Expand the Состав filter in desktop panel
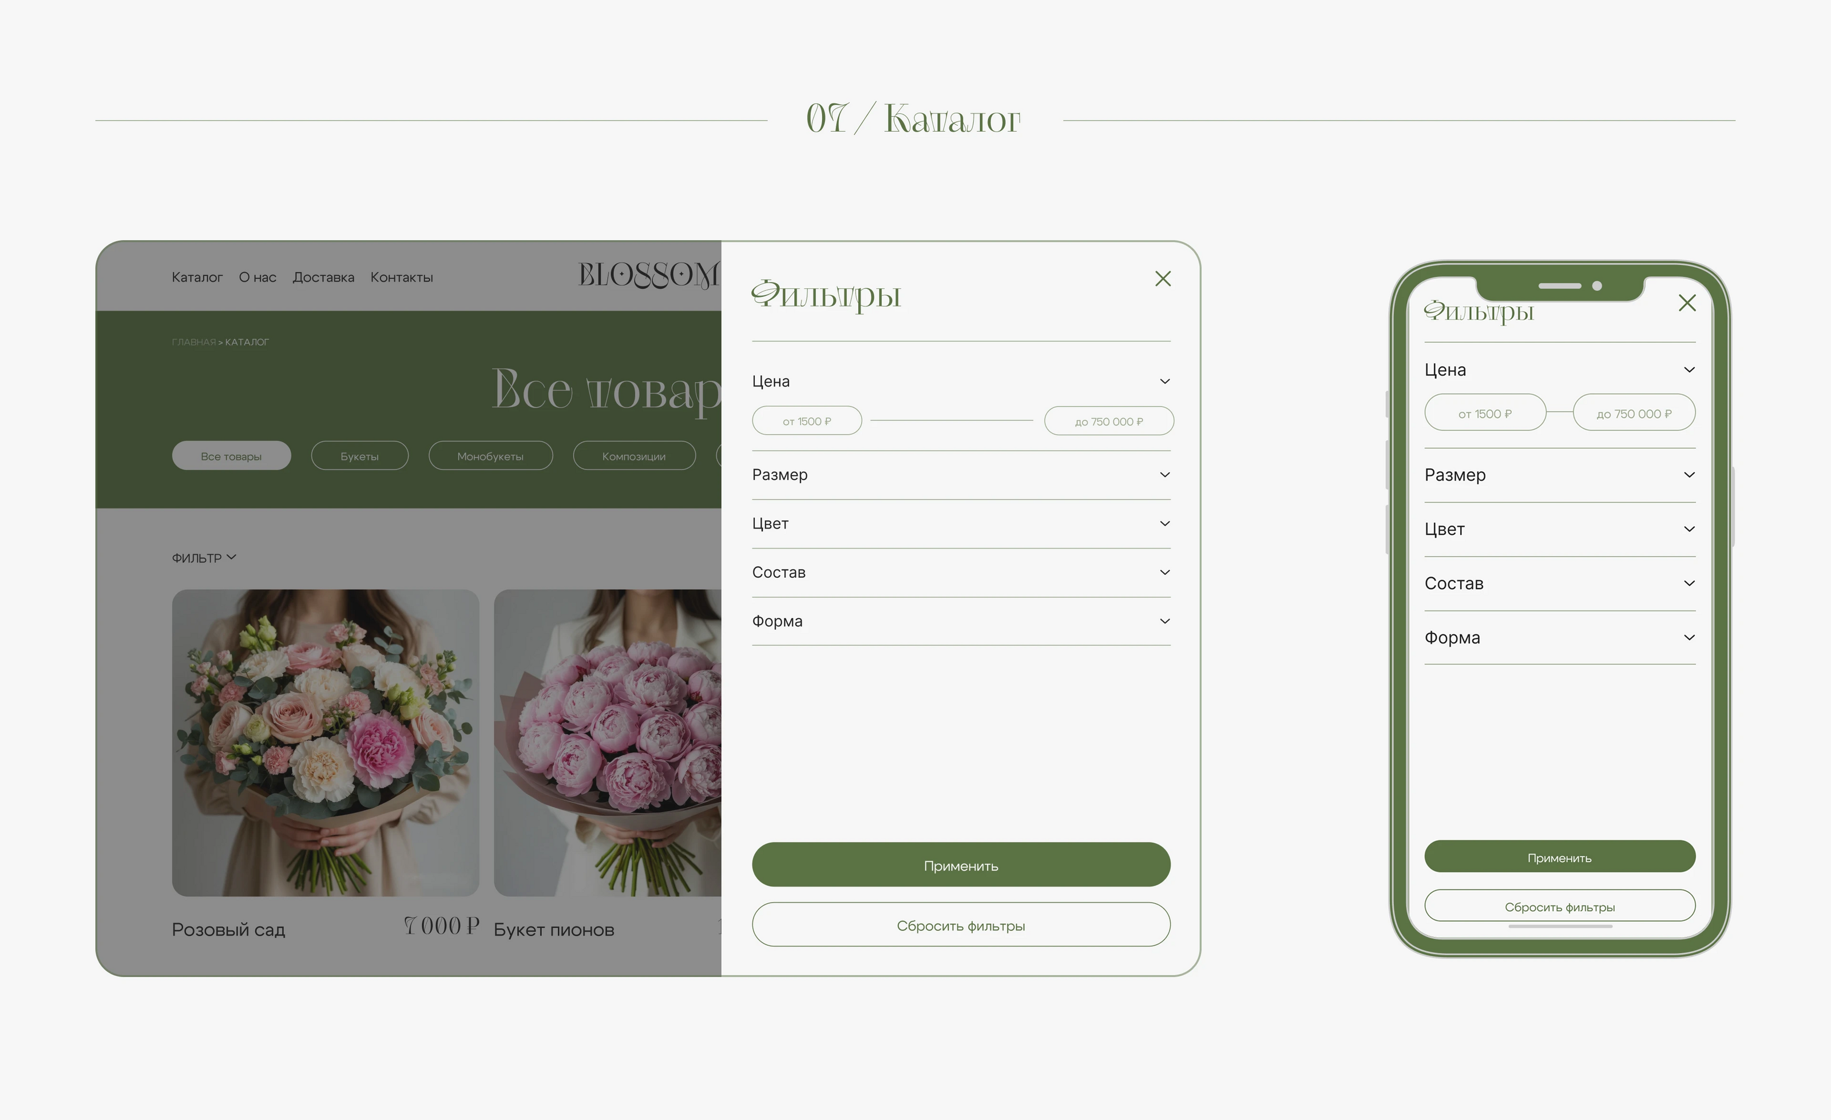The width and height of the screenshot is (1831, 1120). pos(1164,573)
